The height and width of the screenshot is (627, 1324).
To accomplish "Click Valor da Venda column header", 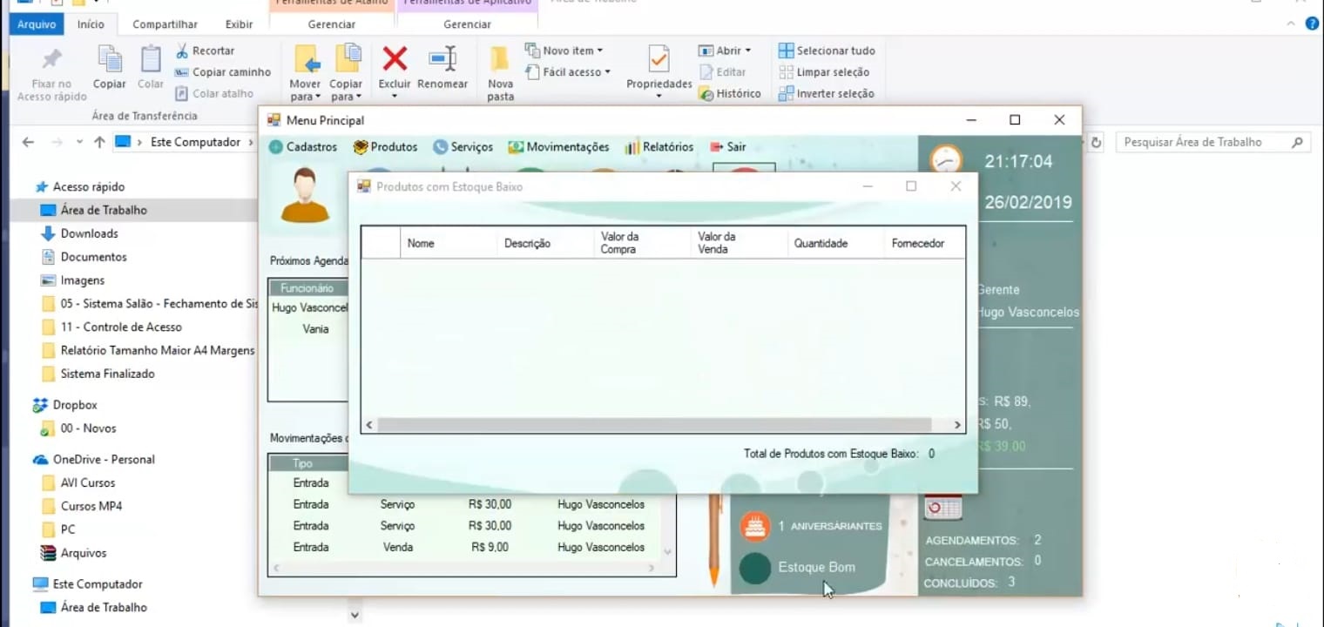I will pyautogui.click(x=739, y=243).
